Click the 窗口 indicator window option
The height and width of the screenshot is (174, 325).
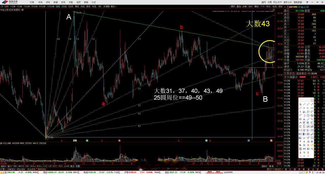click(x=9, y=166)
